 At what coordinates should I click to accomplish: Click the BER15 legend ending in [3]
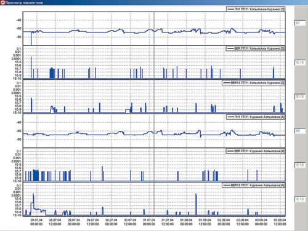point(254,83)
